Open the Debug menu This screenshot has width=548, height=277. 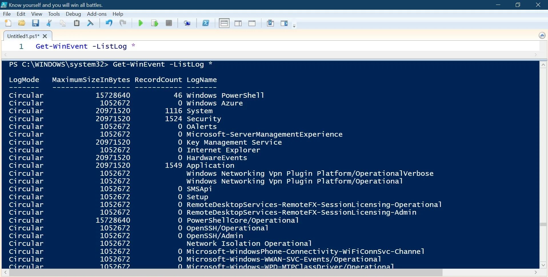pyautogui.click(x=73, y=14)
